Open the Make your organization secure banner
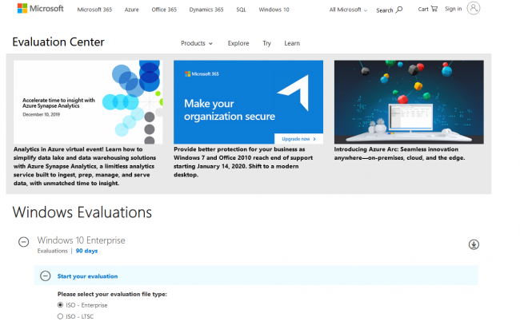This screenshot has height=325, width=520. click(248, 102)
